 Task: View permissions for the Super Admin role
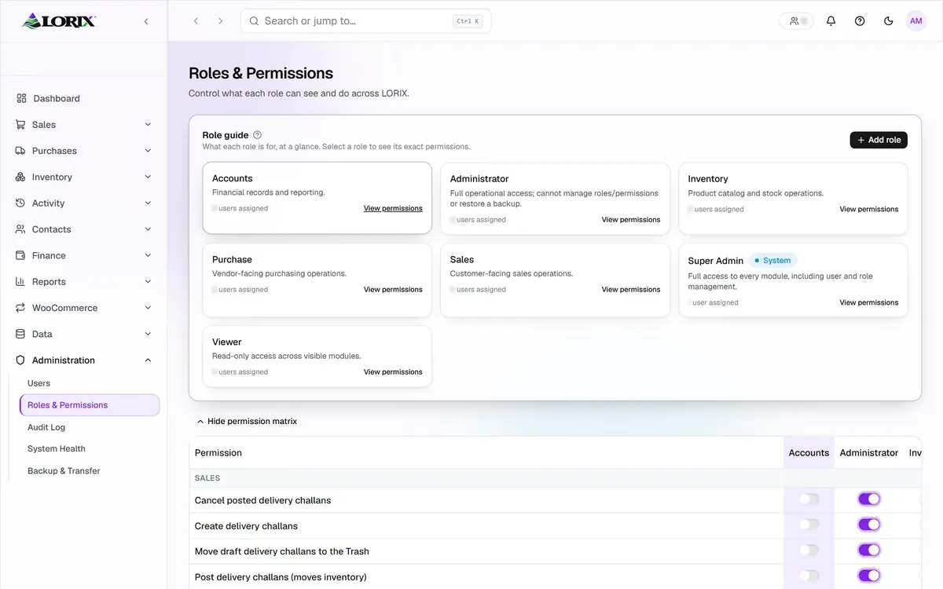coord(869,302)
